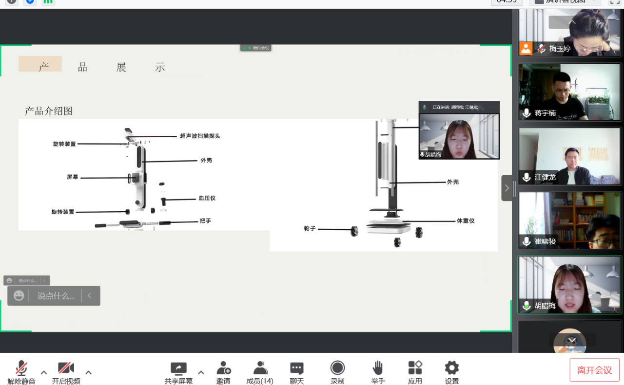Viewport: 624px width, 385px height.
Task: Open the 成员(14) members list
Action: [260, 372]
